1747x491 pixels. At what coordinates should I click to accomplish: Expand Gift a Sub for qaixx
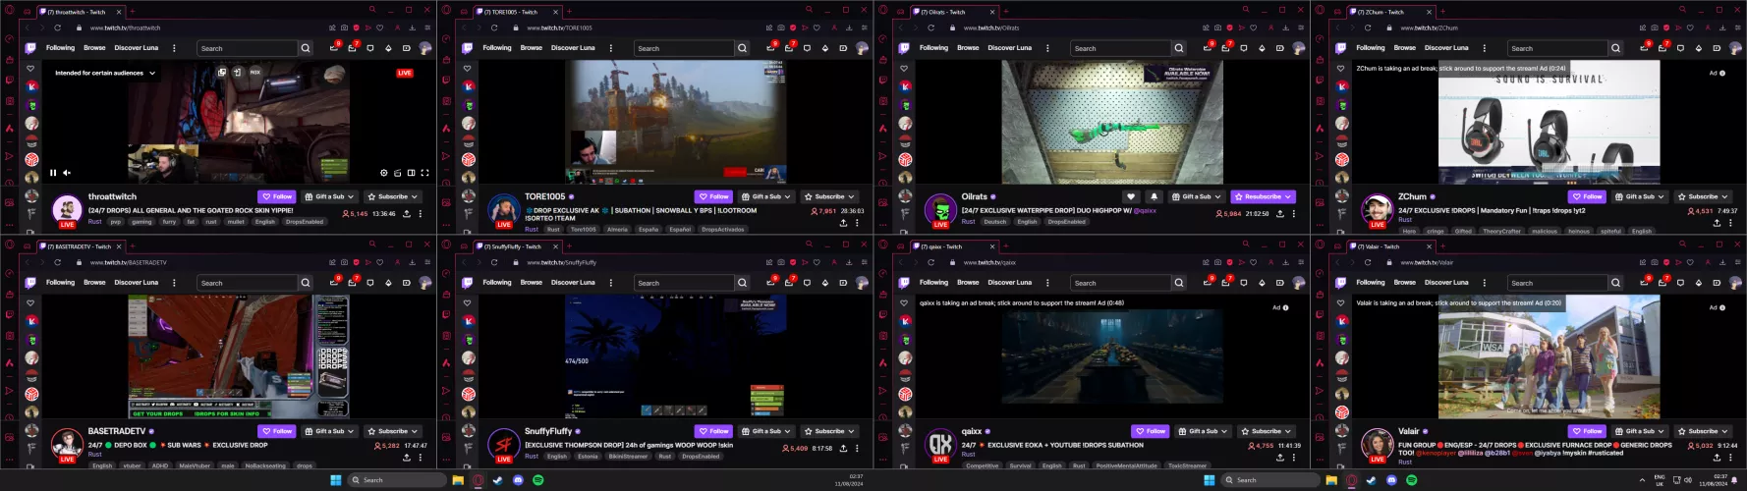coord(1203,431)
